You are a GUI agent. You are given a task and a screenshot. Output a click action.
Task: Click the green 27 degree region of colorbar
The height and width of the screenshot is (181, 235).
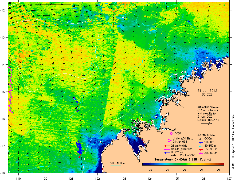(185, 164)
